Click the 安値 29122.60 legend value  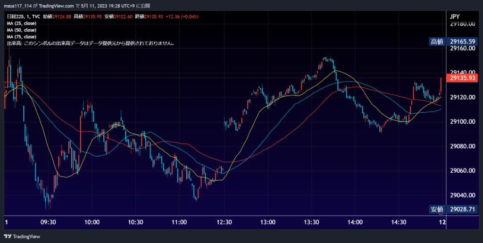(118, 17)
